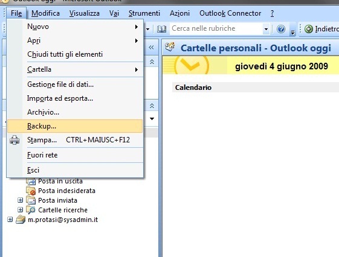The width and height of the screenshot is (339, 257).
Task: Click the Indietro button label
Action: pyautogui.click(x=327, y=29)
